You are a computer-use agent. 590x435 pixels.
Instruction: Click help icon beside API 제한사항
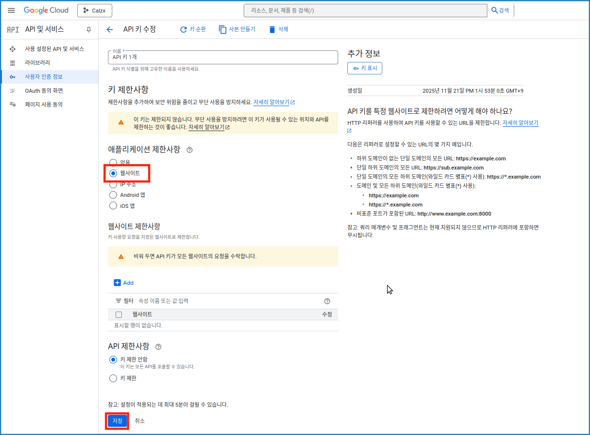tap(158, 347)
